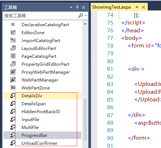Select the LayoutEditorPart icon
Image resolution: width=161 pixels, height=148 pixels.
(x=13, y=48)
